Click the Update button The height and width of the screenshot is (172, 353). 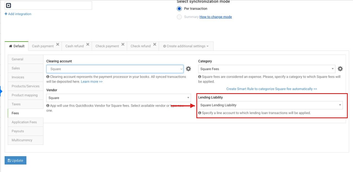tap(15, 160)
